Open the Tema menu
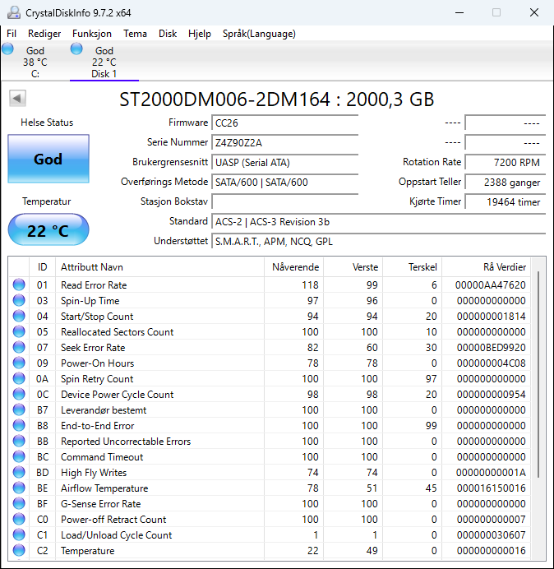 click(135, 34)
